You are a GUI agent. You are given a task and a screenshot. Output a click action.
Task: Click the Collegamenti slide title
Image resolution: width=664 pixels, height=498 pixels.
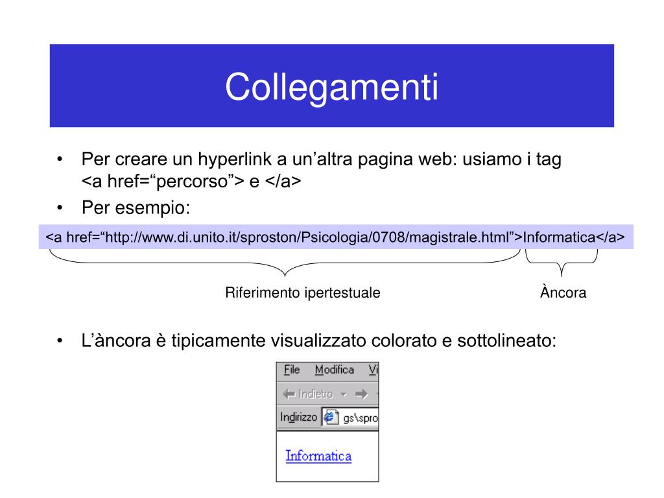[331, 87]
